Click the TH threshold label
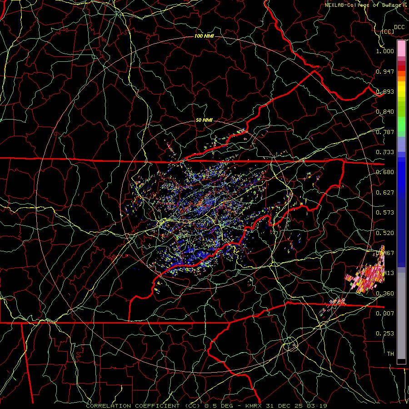The image size is (409, 409). click(x=390, y=354)
